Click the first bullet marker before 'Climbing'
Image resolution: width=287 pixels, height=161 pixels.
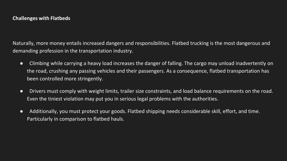[21, 63]
